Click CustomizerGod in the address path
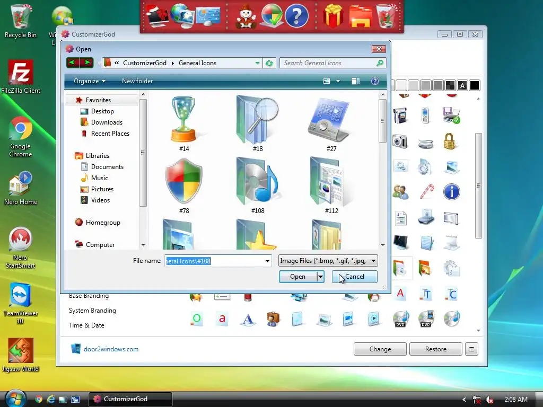This screenshot has width=543, height=407. (145, 63)
